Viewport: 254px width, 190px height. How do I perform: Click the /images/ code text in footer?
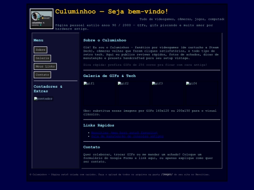(x=167, y=175)
